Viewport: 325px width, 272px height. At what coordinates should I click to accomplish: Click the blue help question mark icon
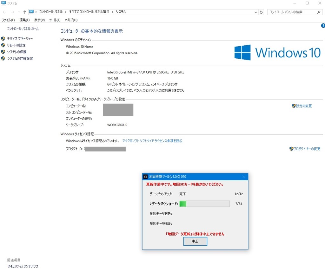[323, 26]
